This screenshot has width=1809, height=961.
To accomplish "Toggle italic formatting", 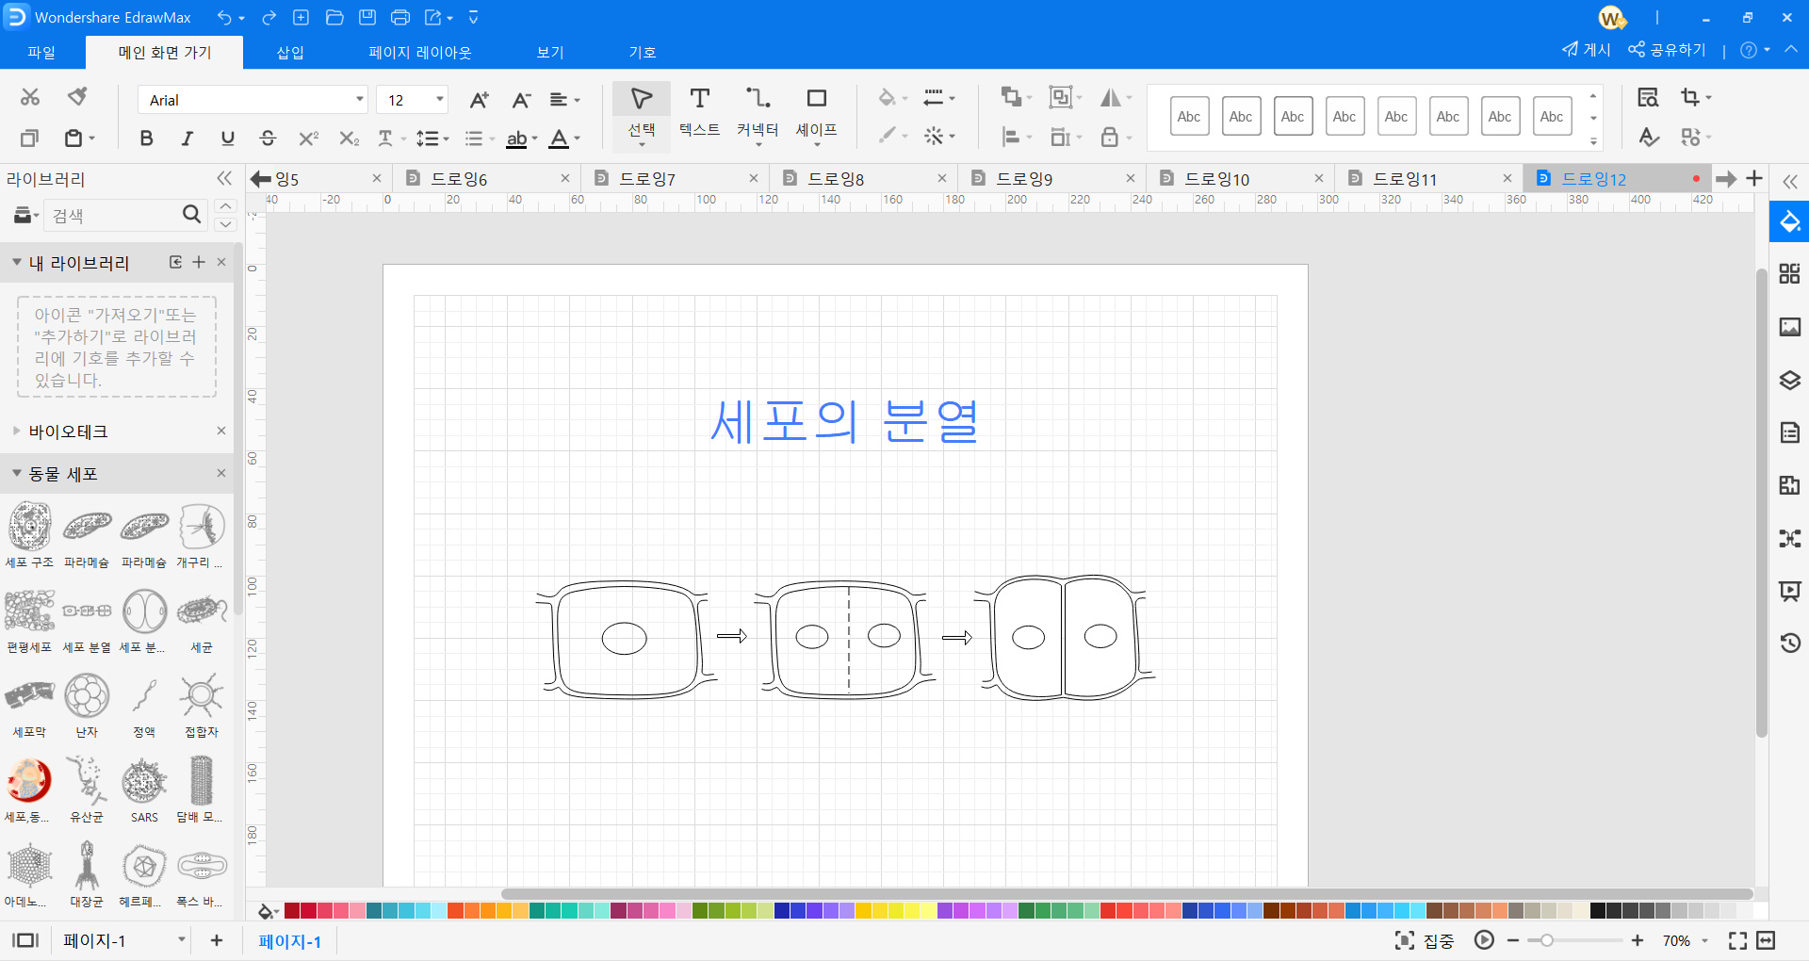I will 187,138.
